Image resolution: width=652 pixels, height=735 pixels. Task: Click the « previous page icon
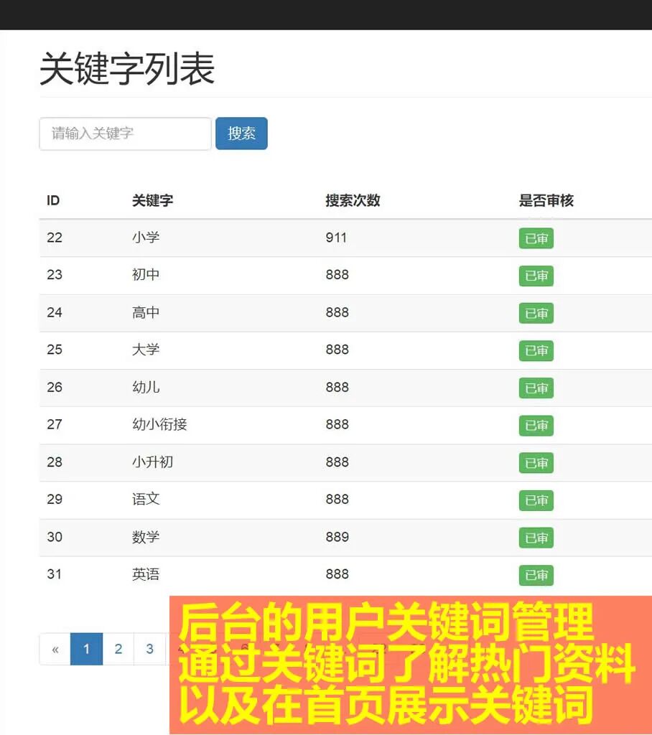(x=55, y=649)
